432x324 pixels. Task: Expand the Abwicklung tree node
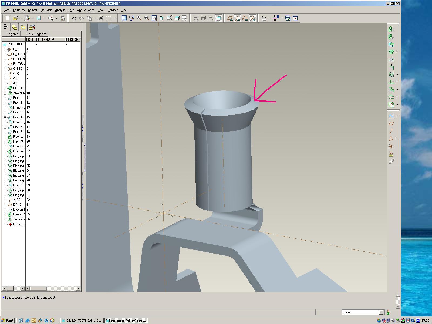tap(5, 93)
